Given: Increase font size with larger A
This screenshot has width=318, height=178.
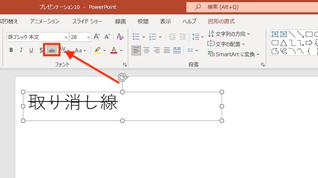Looking at the screenshot, I should [x=97, y=37].
